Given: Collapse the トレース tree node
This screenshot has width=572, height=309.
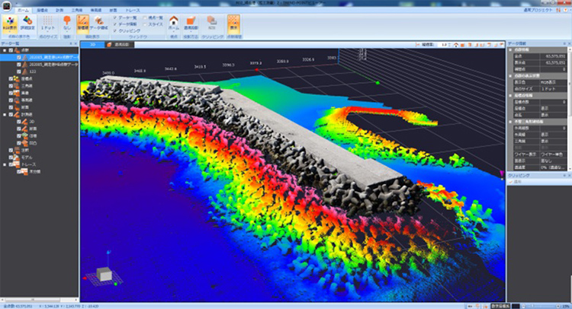Looking at the screenshot, I should [5, 164].
